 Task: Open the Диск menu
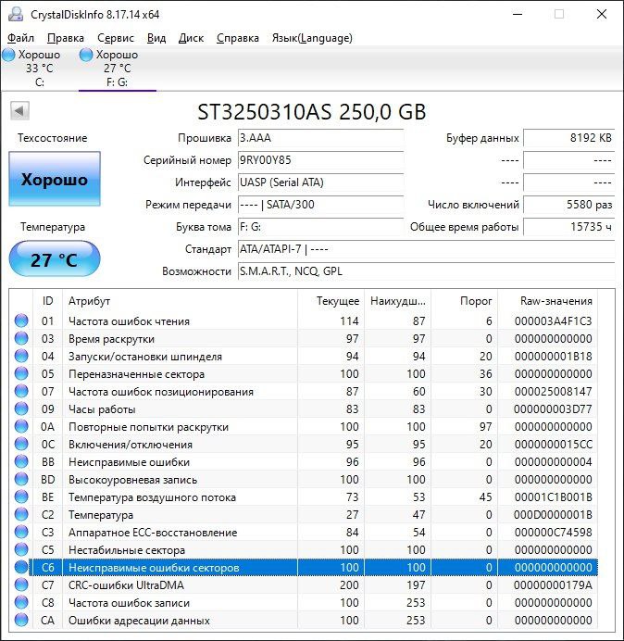[191, 38]
